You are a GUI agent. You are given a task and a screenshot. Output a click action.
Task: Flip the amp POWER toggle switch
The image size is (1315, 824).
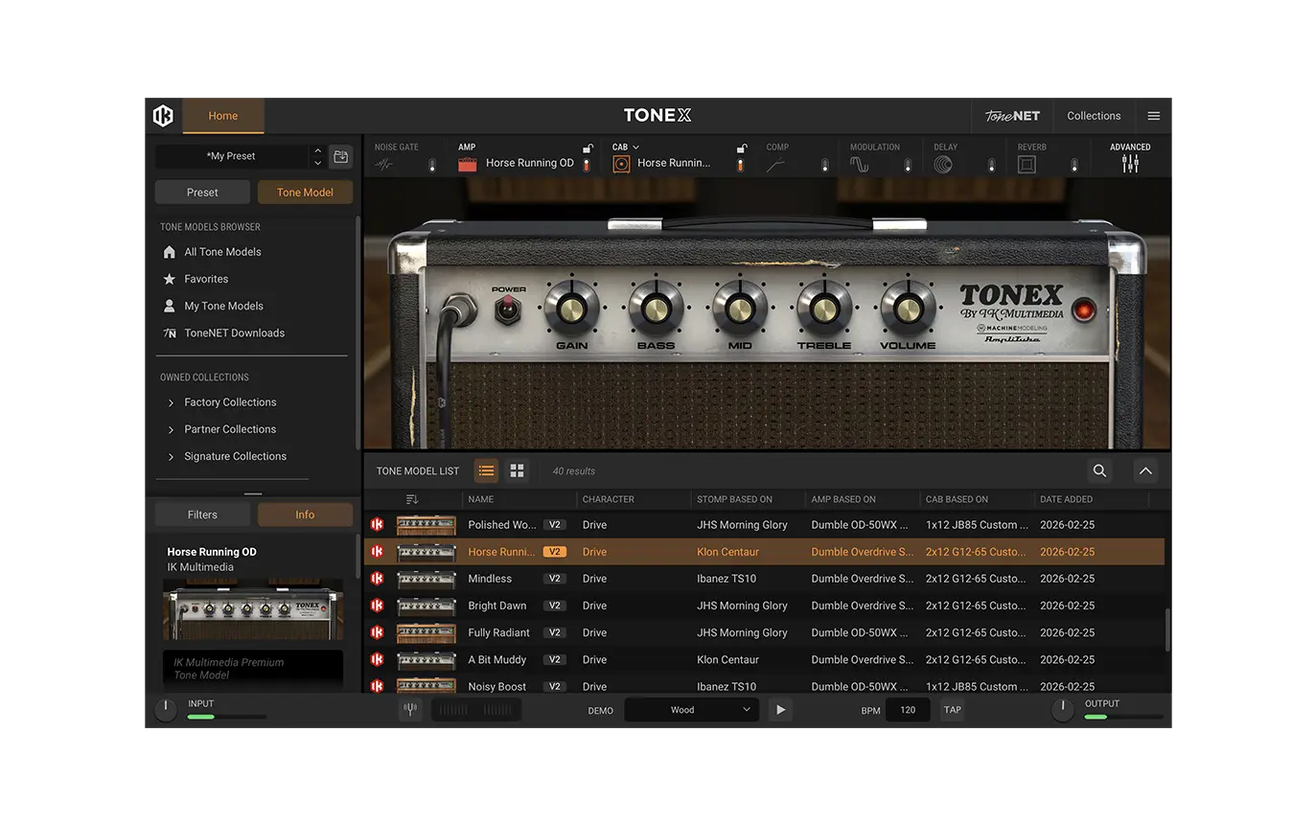(508, 309)
